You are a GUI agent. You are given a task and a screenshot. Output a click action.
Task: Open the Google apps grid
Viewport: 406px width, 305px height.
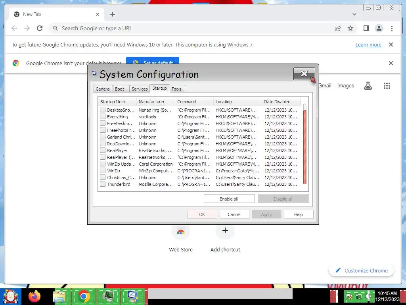tap(387, 86)
